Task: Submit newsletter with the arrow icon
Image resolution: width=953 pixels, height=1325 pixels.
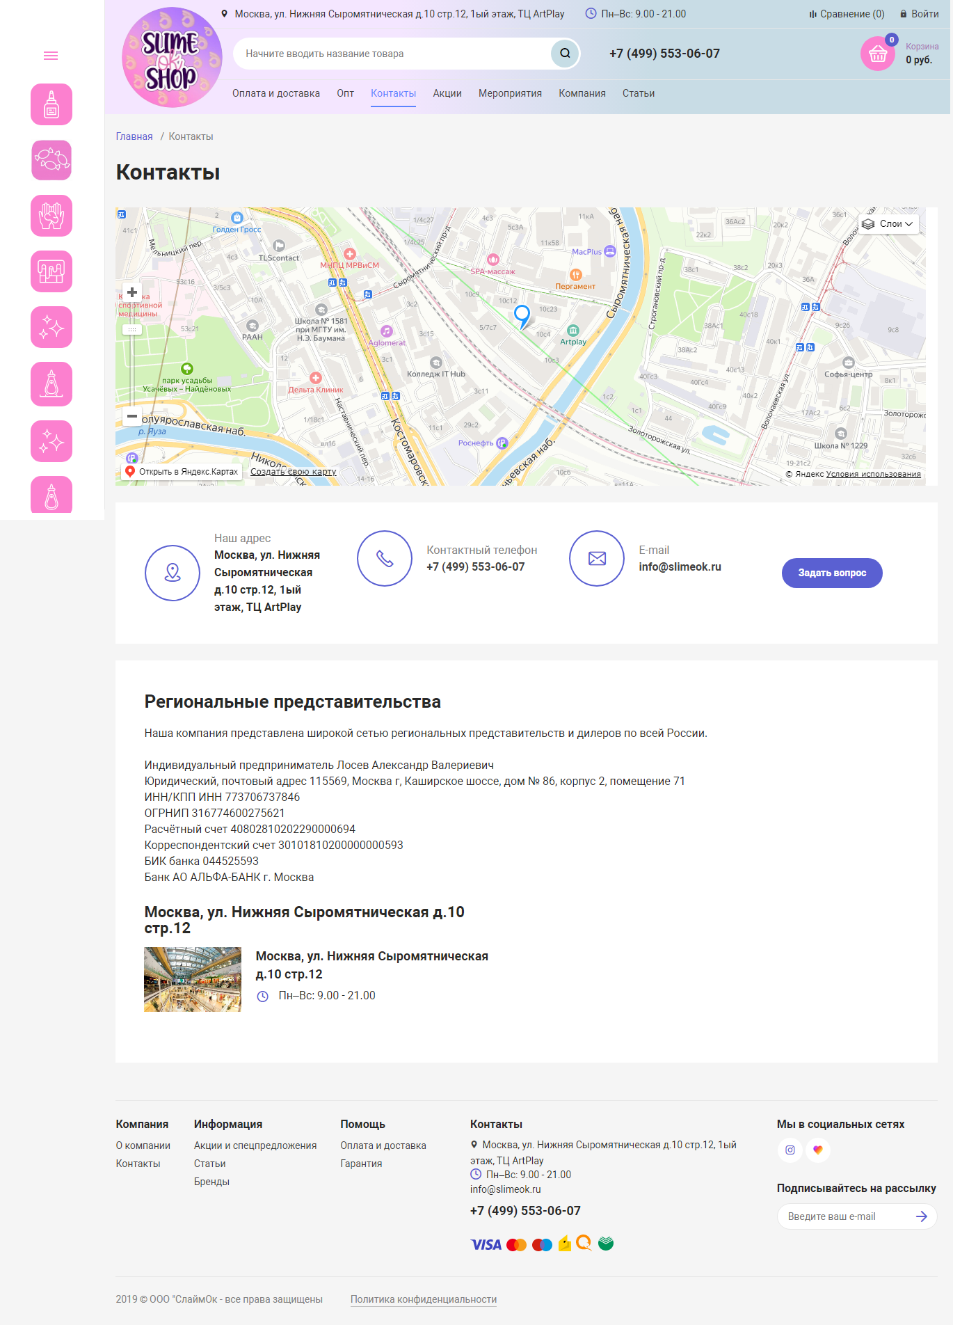Action: (922, 1216)
